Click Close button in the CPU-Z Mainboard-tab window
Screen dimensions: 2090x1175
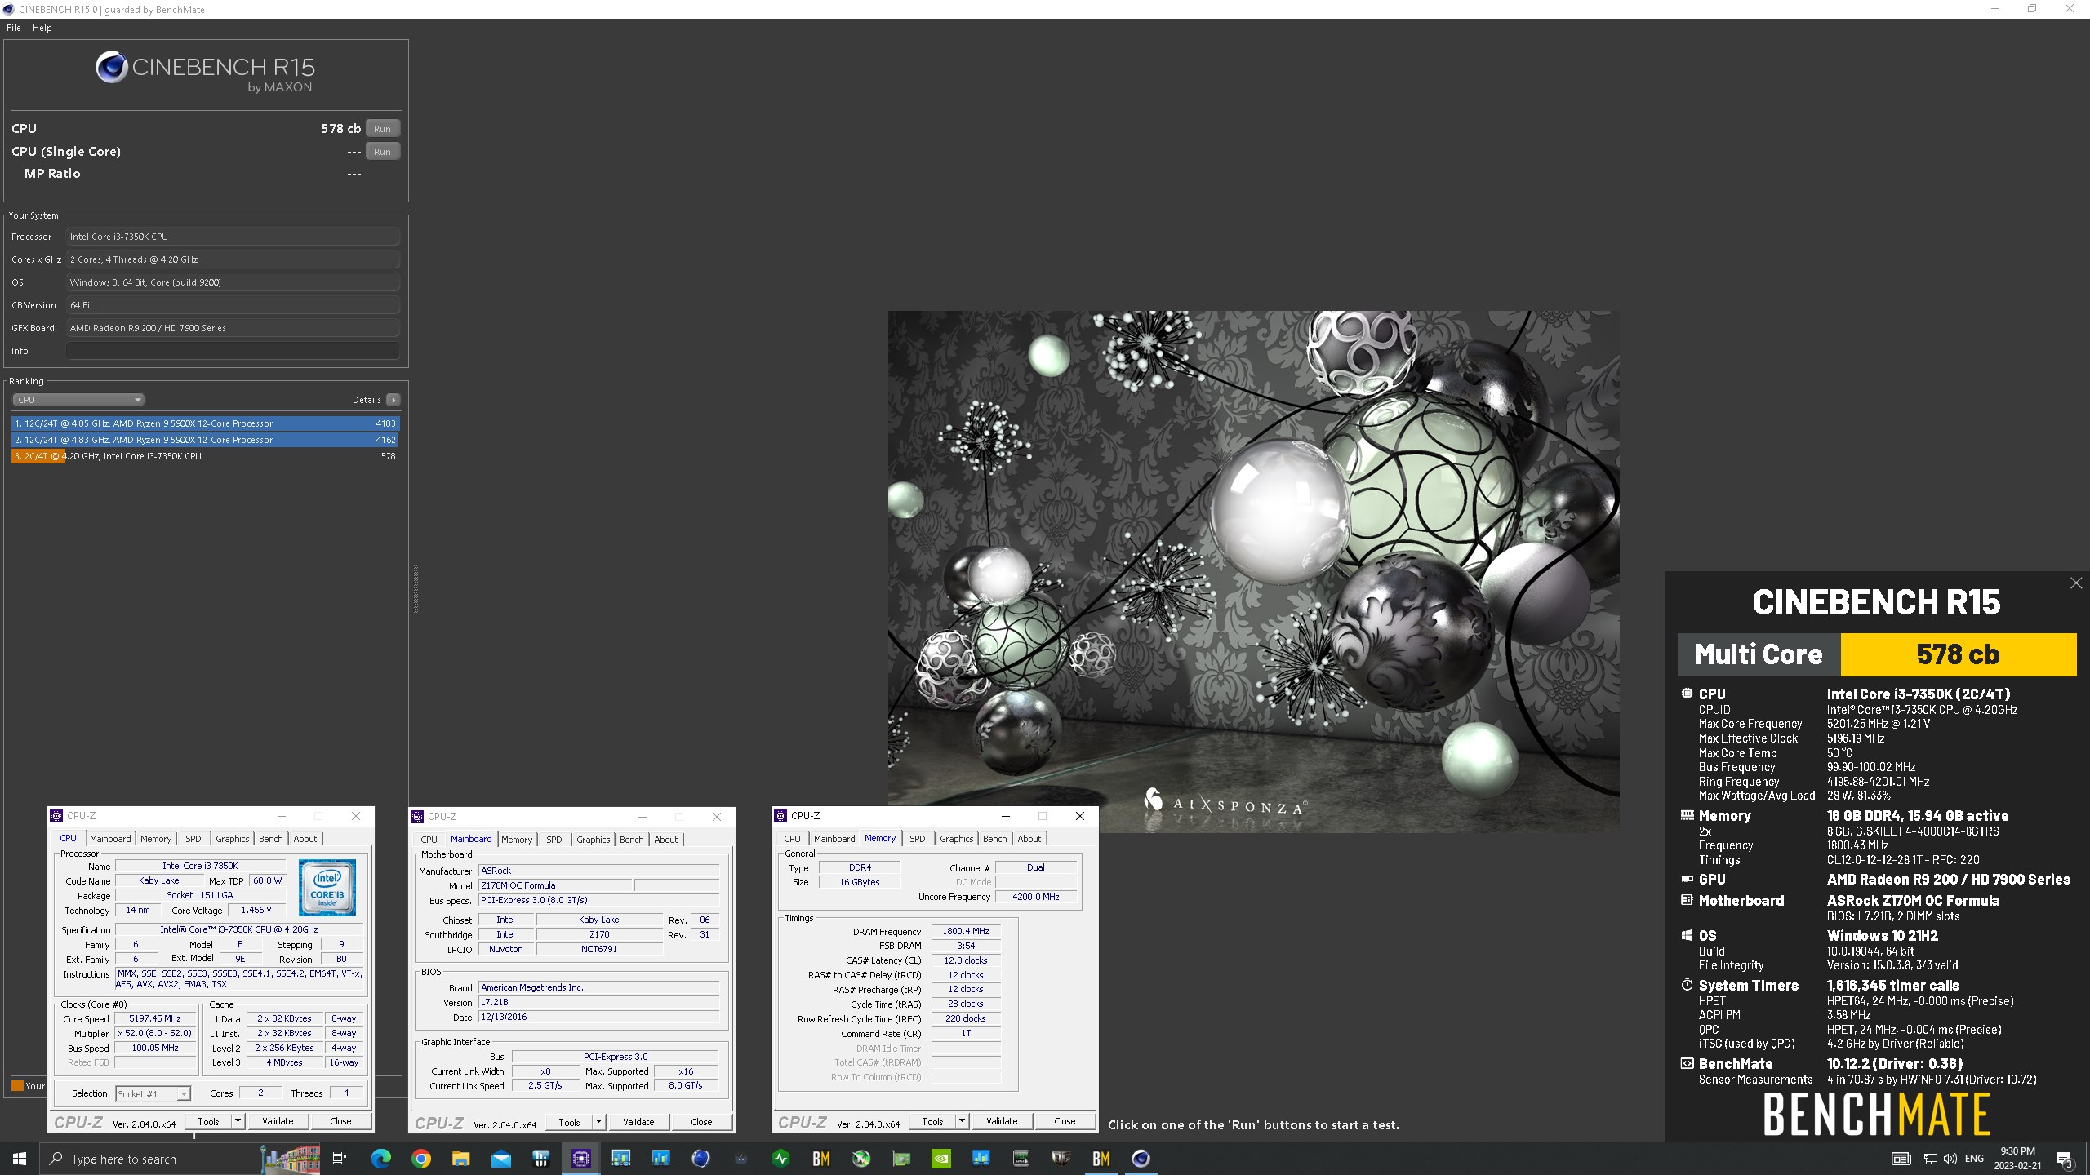pos(701,1122)
